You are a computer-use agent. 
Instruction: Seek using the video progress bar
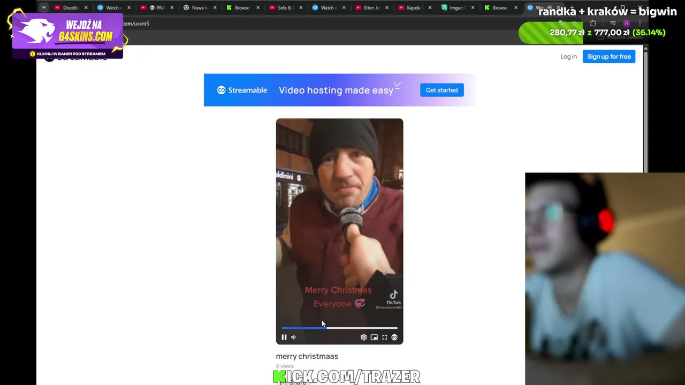339,328
